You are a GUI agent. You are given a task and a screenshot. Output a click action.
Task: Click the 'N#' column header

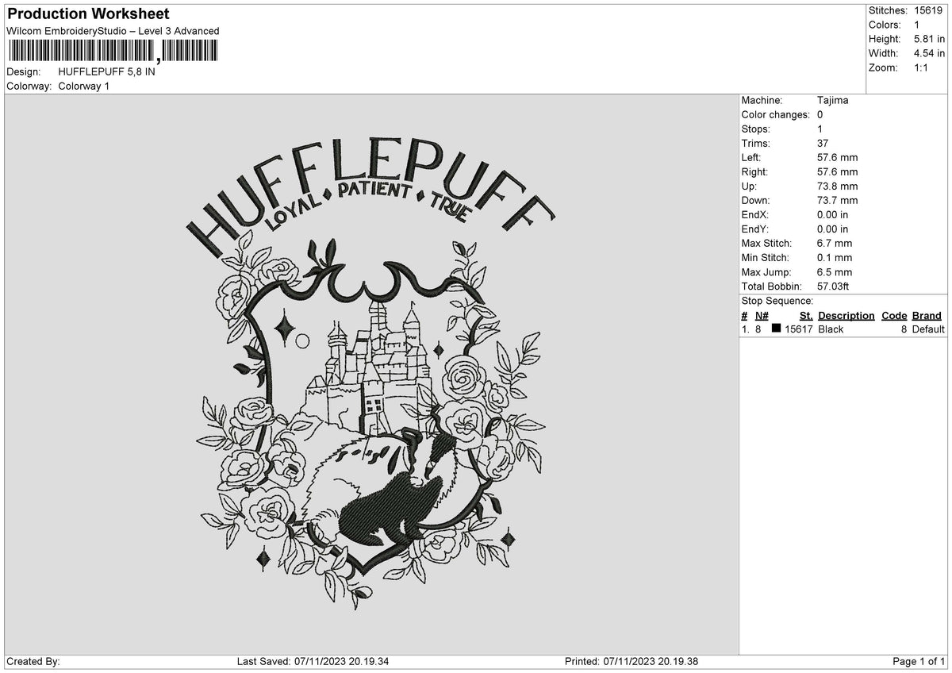(x=762, y=315)
